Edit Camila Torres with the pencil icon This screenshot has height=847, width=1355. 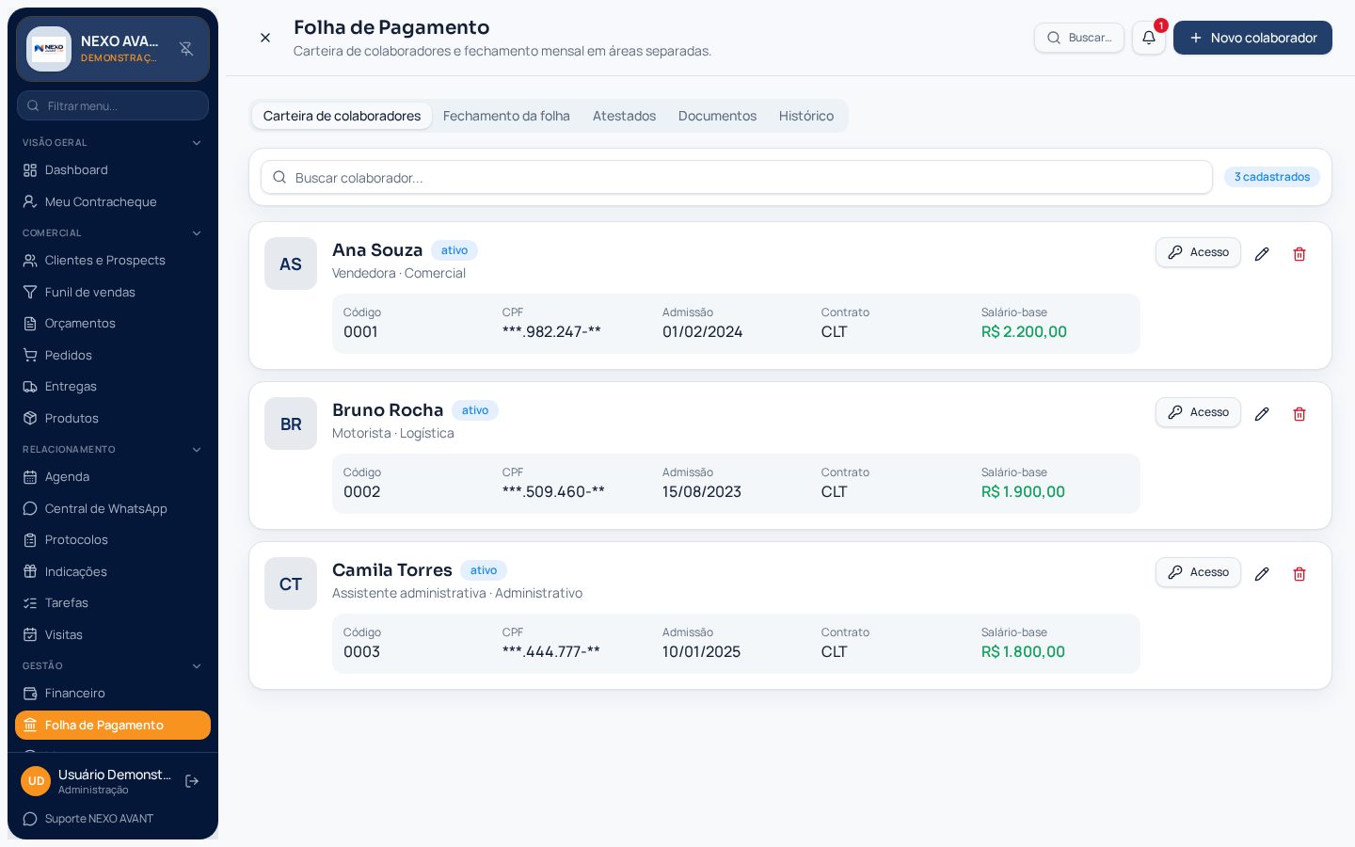1262,574
